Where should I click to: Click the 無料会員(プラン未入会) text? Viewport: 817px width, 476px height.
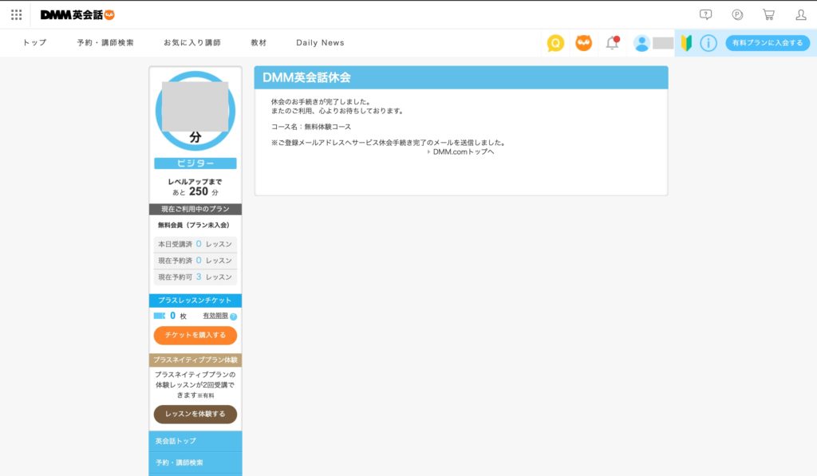(194, 225)
